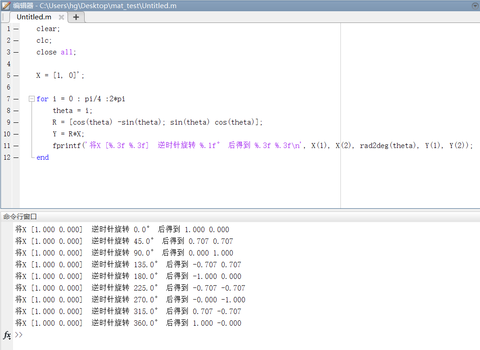
Task: Click output row for 135.0° rotation
Action: [128, 265]
